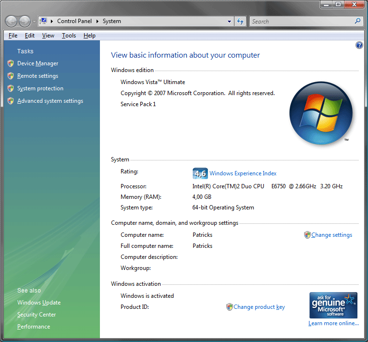Viewport: 368px width, 342px height.
Task: Open the recent pages dropdown arrow
Action: point(34,21)
